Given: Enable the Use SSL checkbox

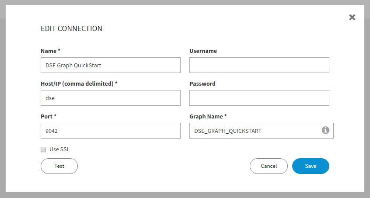Looking at the screenshot, I should (43, 149).
